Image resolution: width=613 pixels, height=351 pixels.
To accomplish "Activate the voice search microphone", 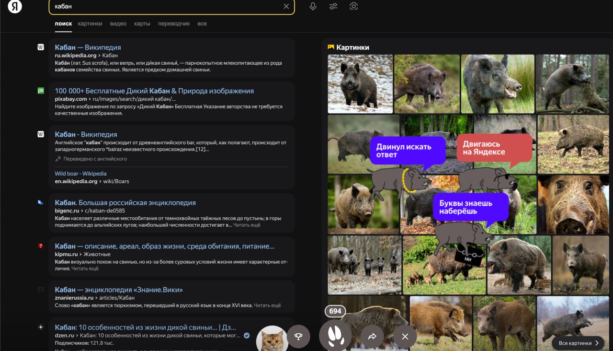I will (313, 6).
